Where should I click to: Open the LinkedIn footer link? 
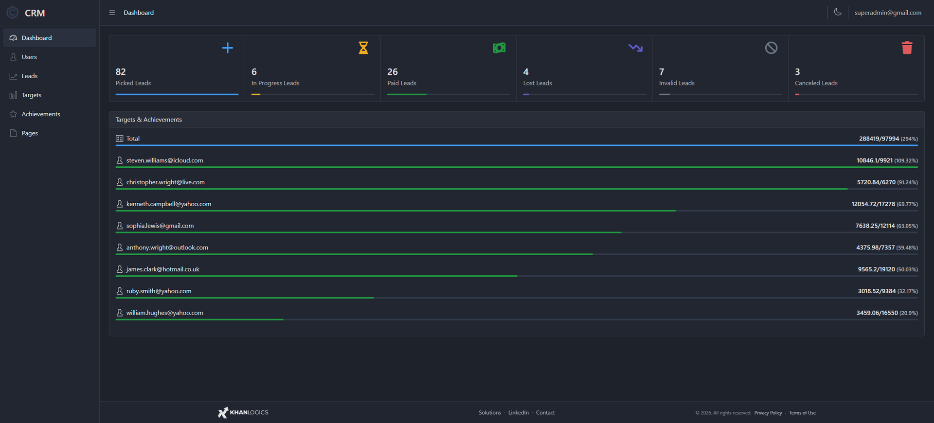click(519, 413)
